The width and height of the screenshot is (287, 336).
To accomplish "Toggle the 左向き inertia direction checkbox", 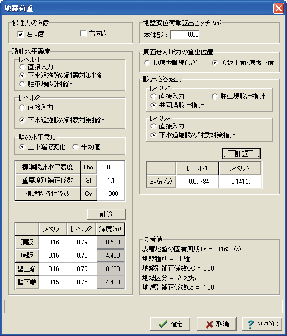I will (x=20, y=34).
